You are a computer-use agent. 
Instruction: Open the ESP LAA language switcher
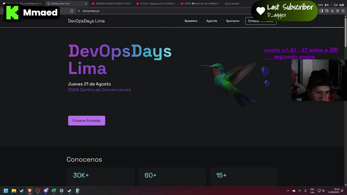tap(312, 191)
